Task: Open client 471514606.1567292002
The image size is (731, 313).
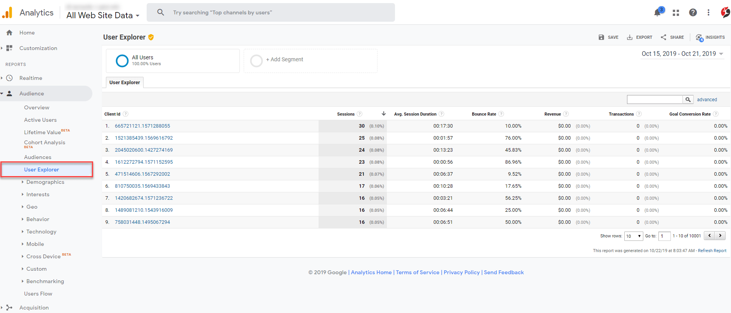Action: tap(142, 174)
